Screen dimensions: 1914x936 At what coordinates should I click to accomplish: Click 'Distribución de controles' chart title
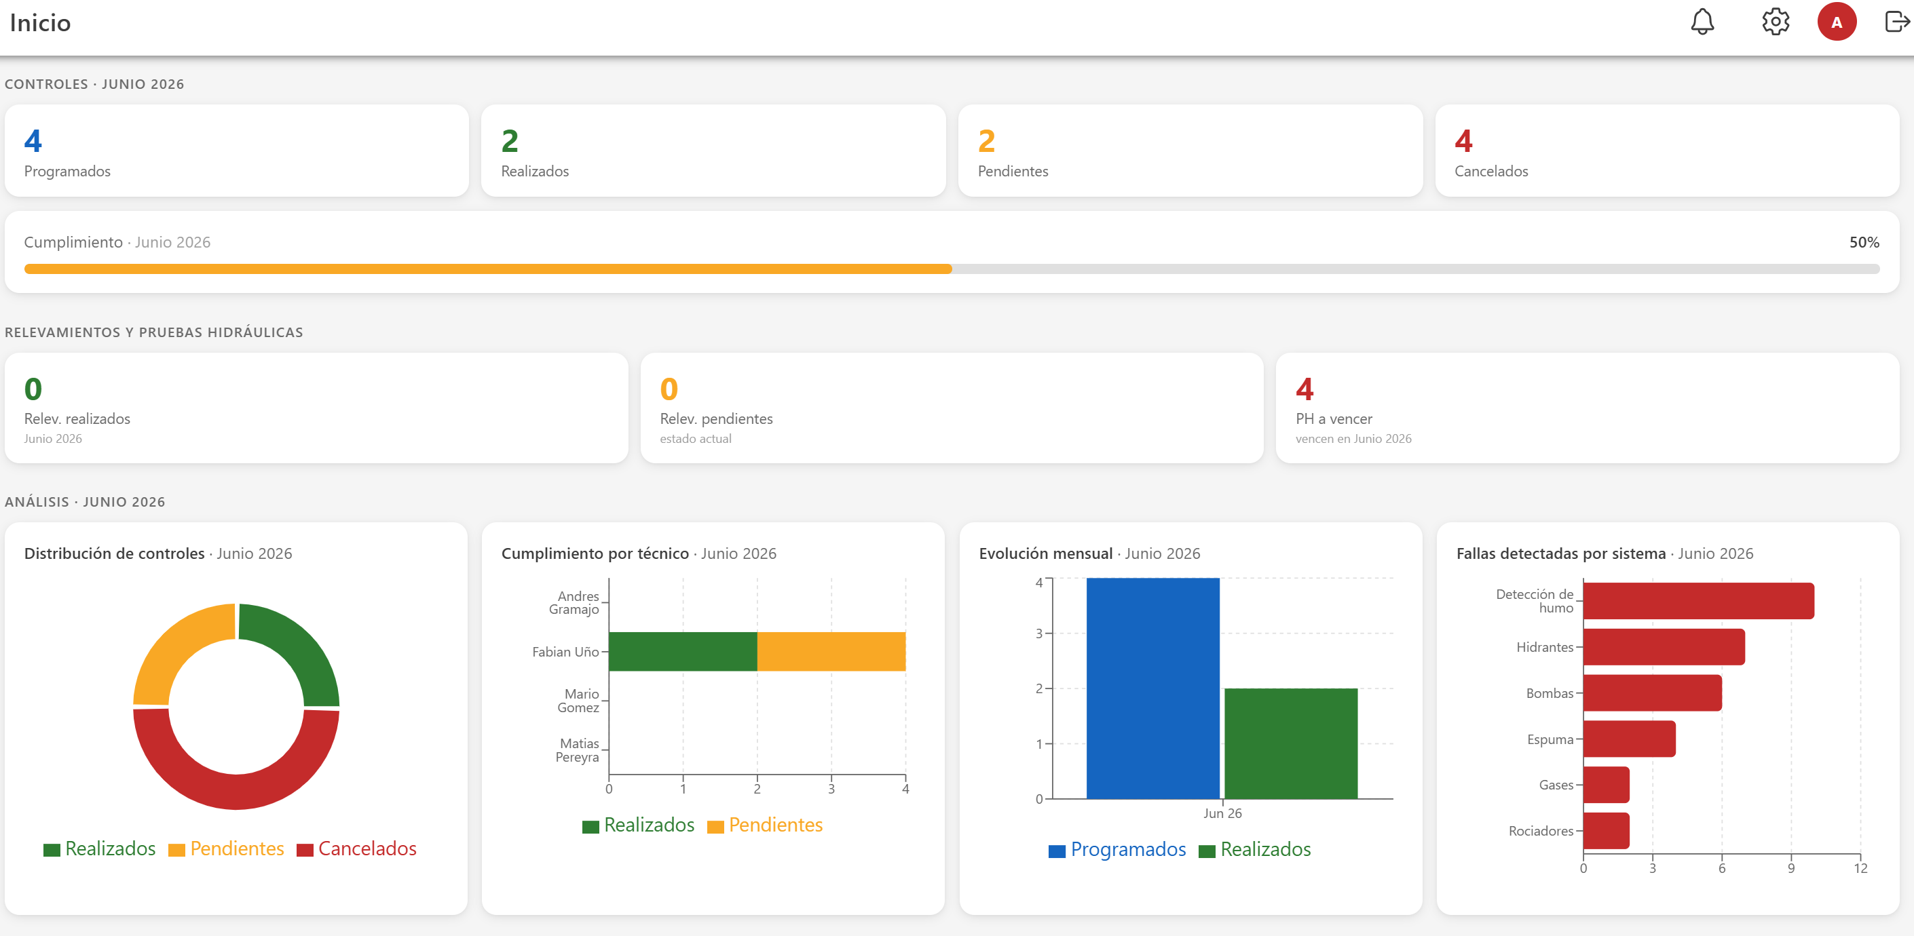tap(113, 553)
